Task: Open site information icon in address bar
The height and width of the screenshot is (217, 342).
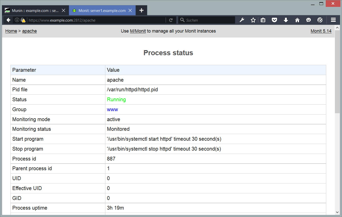Action: click(17, 20)
